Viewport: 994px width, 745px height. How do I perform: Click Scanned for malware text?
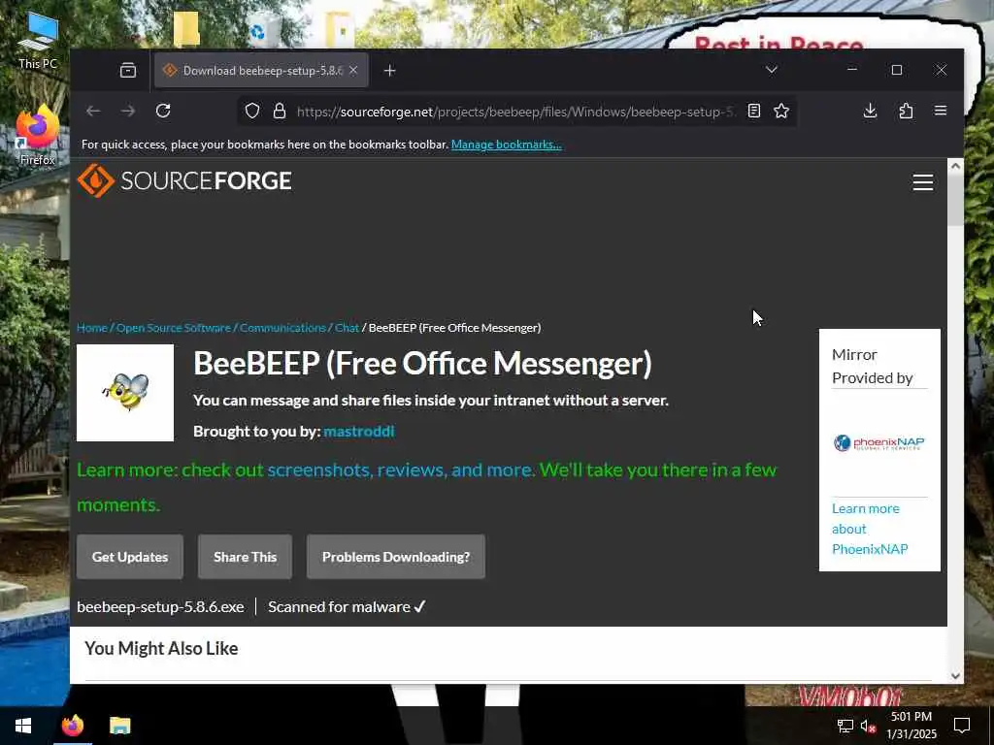347,607
